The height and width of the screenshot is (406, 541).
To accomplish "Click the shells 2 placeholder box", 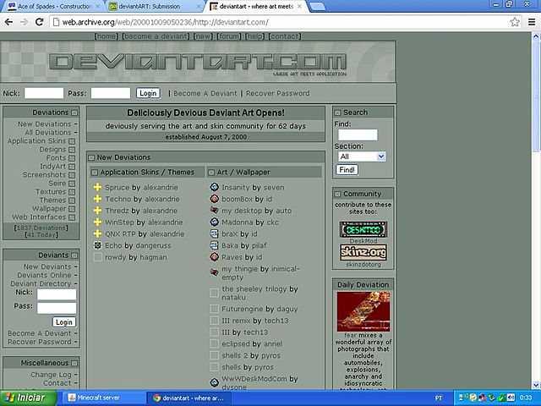I will [214, 355].
